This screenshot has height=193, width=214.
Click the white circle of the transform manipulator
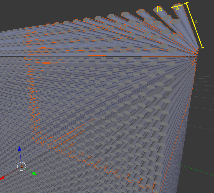click(22, 166)
